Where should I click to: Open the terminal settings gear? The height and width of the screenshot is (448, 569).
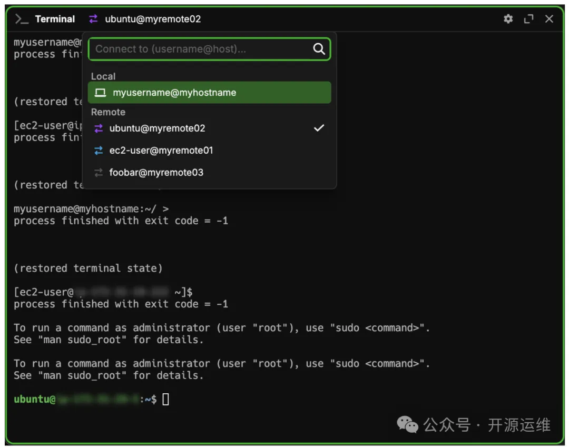[x=508, y=19]
